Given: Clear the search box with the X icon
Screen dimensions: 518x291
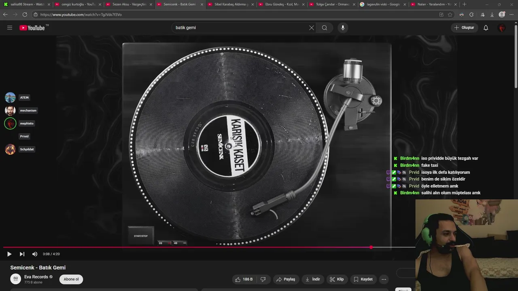Looking at the screenshot, I should [x=311, y=28].
